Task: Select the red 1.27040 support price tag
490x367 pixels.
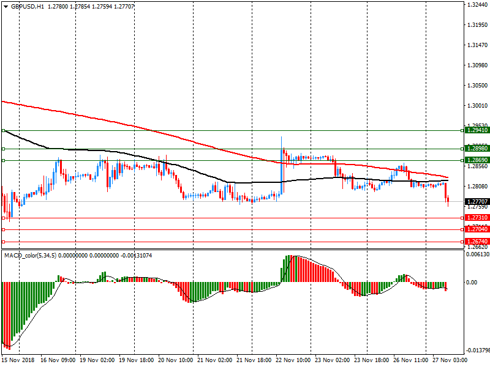Action: (x=477, y=229)
